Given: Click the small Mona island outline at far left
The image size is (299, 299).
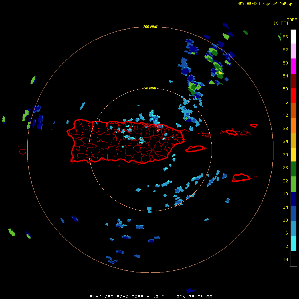Looking at the screenshot, I should 23,151.
